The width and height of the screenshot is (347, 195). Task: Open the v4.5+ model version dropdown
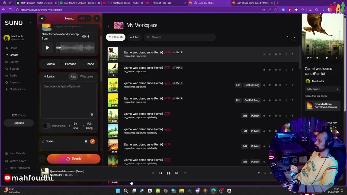click(84, 18)
